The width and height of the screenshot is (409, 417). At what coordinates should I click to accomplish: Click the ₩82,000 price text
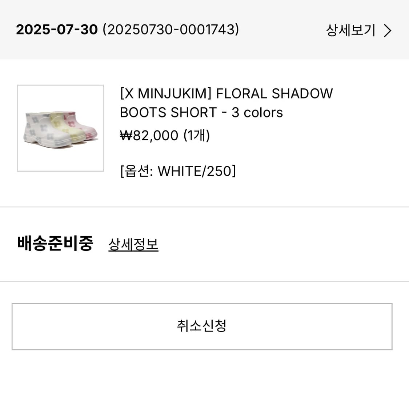click(149, 135)
